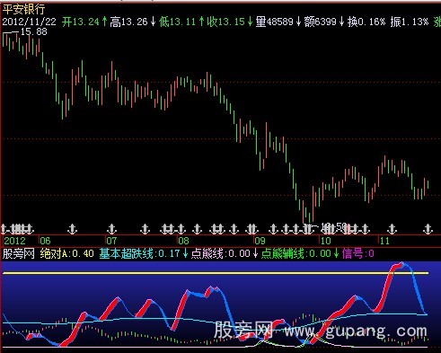Select the 点能辅线:0.00 indicator label

click(295, 253)
